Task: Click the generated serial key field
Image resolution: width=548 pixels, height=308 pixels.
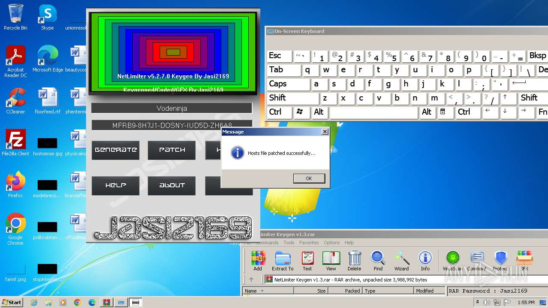Action: (x=172, y=125)
